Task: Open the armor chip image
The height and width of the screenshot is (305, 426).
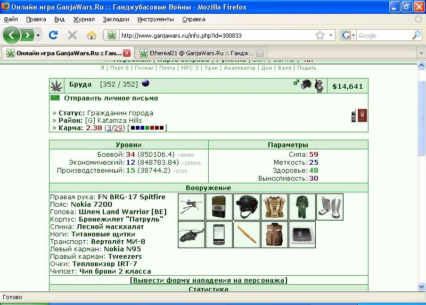Action: coord(302,234)
